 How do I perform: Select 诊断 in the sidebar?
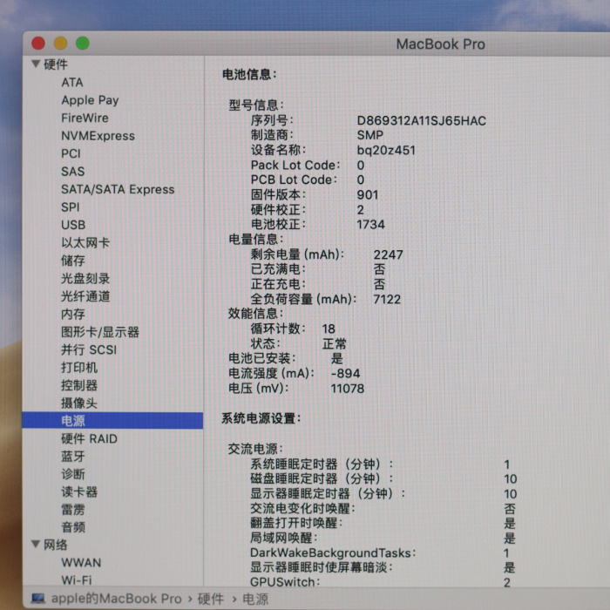click(73, 474)
